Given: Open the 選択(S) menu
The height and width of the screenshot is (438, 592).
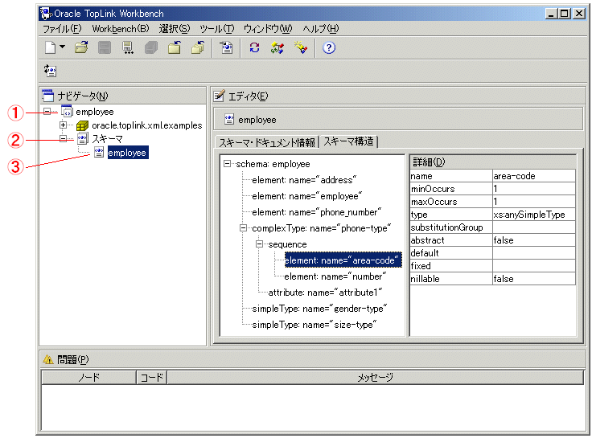Looking at the screenshot, I should point(175,29).
